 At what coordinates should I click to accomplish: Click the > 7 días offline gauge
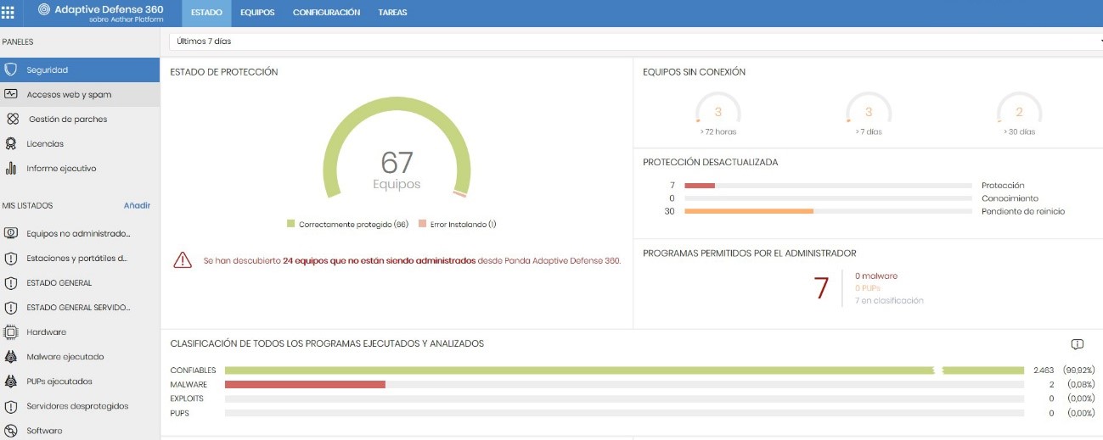(869, 113)
